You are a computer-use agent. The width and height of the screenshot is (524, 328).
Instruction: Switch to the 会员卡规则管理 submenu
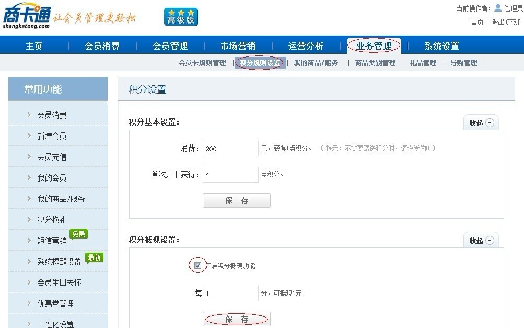(x=202, y=63)
